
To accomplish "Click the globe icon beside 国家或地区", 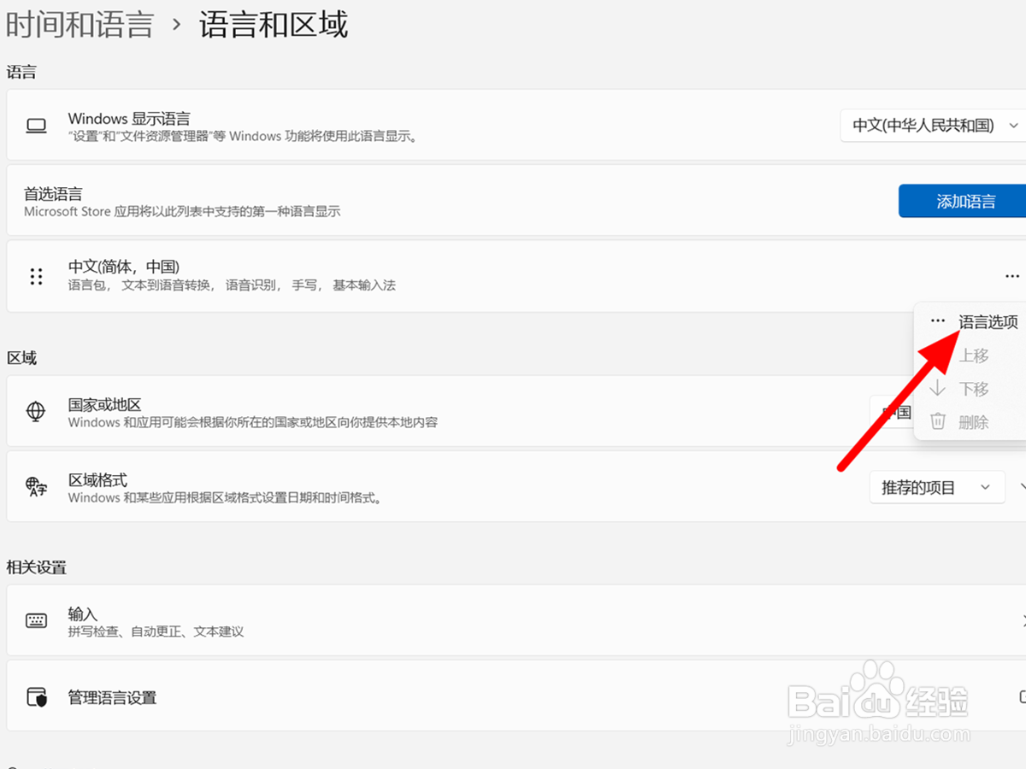I will click(x=34, y=412).
